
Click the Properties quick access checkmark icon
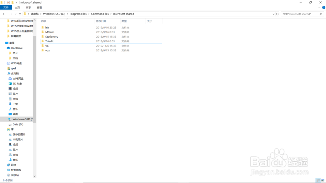tap(8, 3)
